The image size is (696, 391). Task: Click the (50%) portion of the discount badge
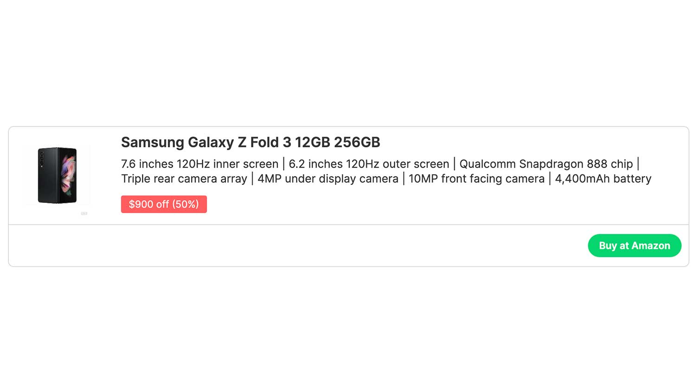[x=185, y=204]
